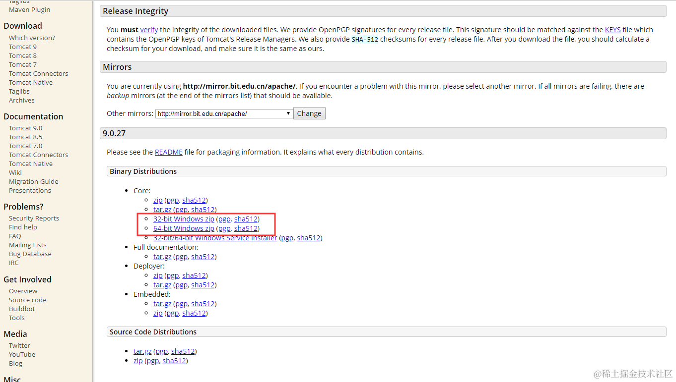
Task: Open sha512 checksum for 64-bit Windows zip
Action: tap(246, 228)
